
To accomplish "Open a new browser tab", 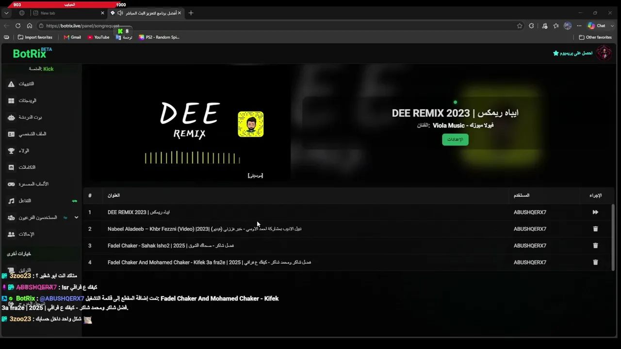I will (191, 13).
